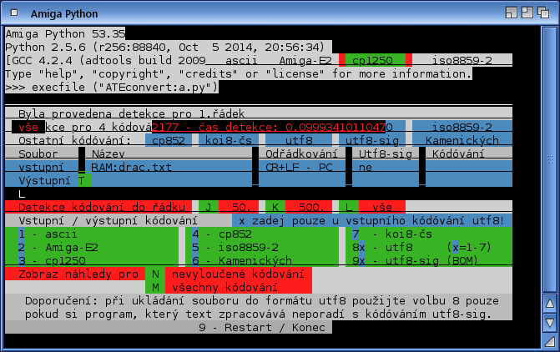
Task: Select the green K option for 500 lines
Action: [274, 206]
